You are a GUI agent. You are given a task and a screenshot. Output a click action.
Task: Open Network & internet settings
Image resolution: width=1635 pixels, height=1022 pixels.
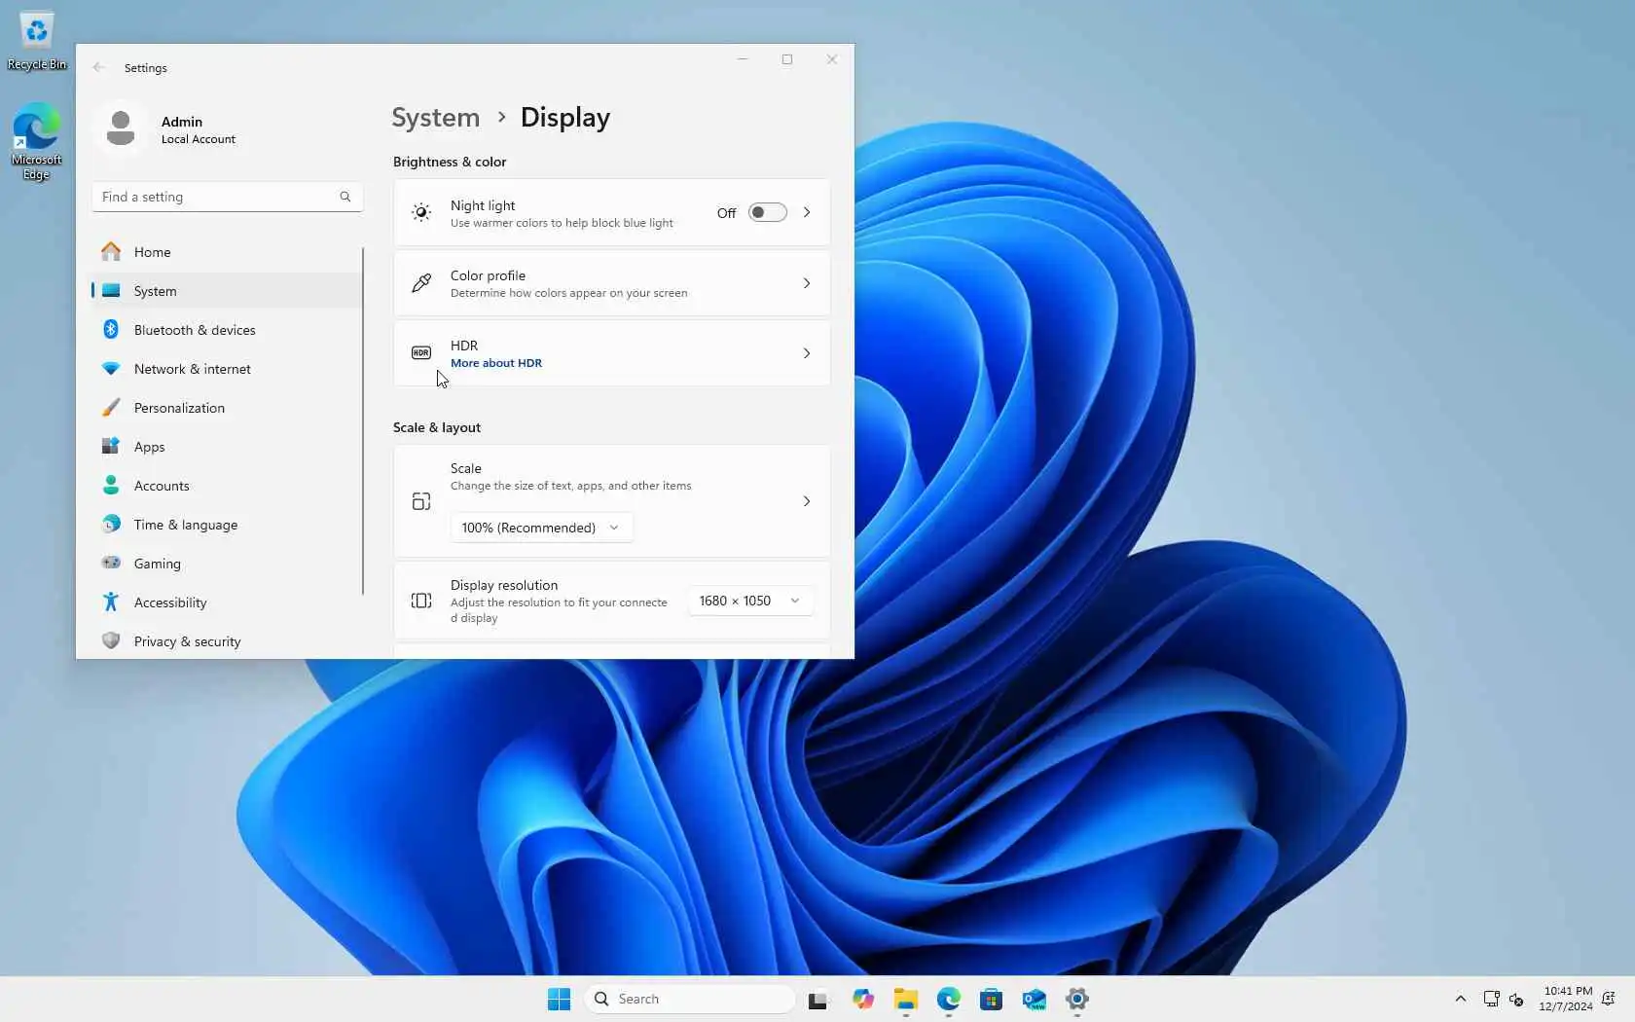(227, 369)
